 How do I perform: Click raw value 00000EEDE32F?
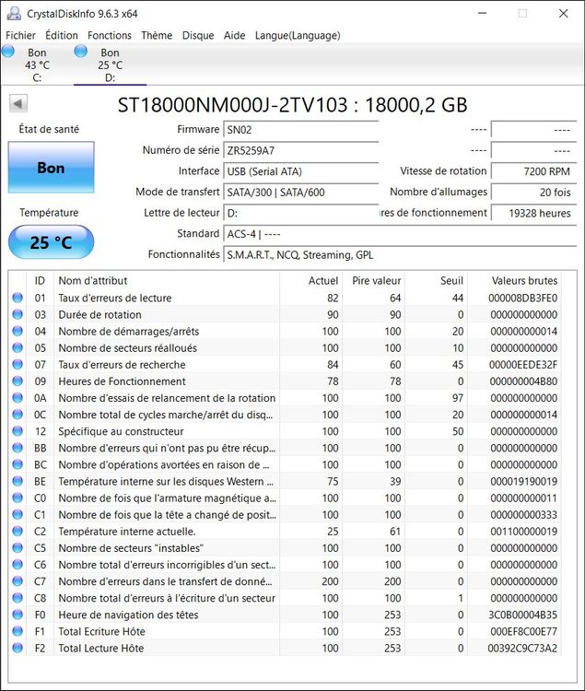coord(523,365)
